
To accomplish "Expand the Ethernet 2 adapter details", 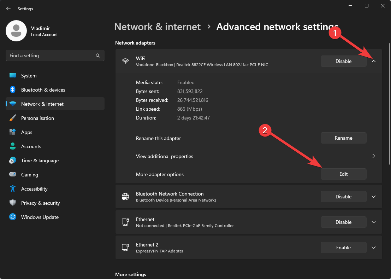I will point(374,248).
